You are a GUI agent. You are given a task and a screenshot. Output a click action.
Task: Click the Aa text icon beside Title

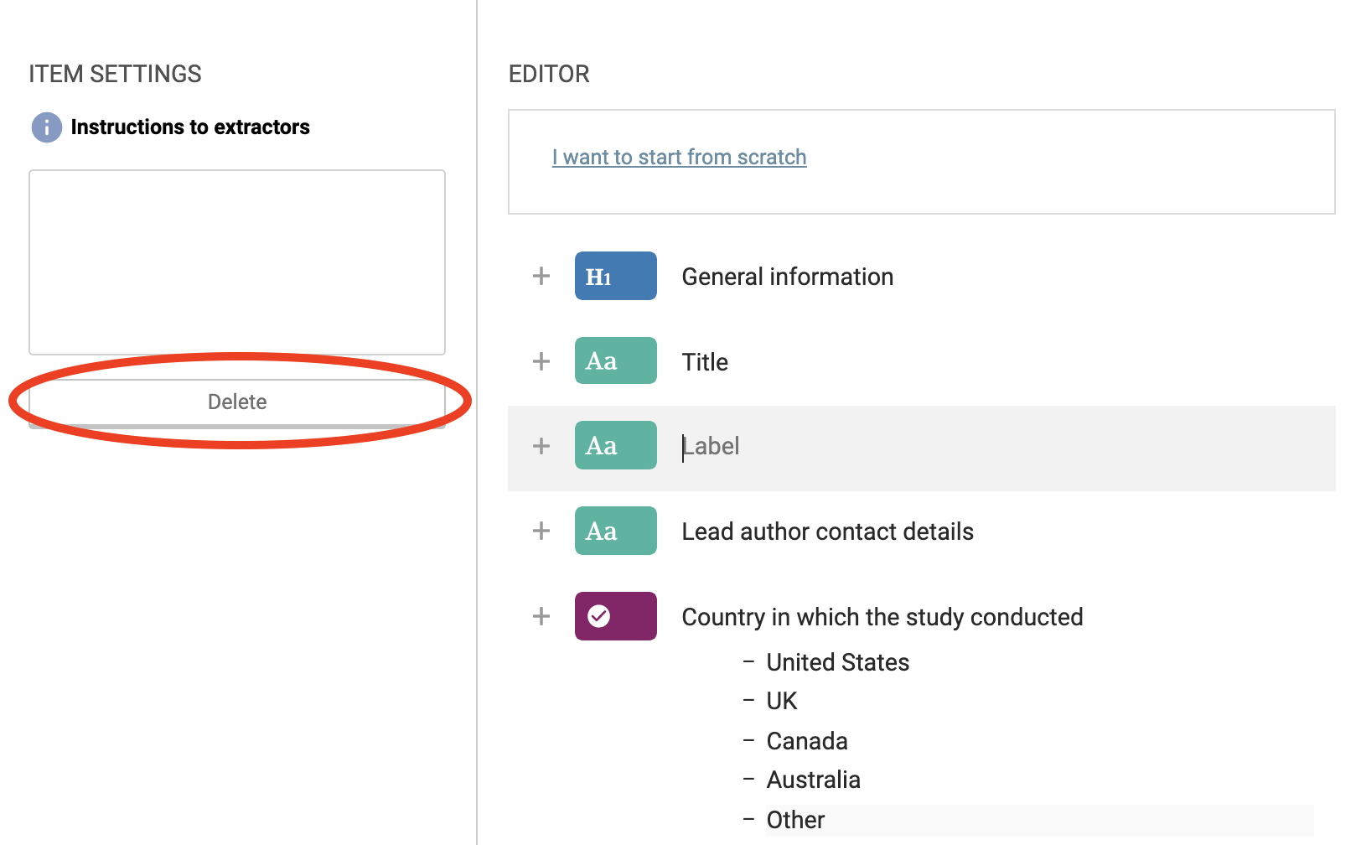click(x=615, y=361)
